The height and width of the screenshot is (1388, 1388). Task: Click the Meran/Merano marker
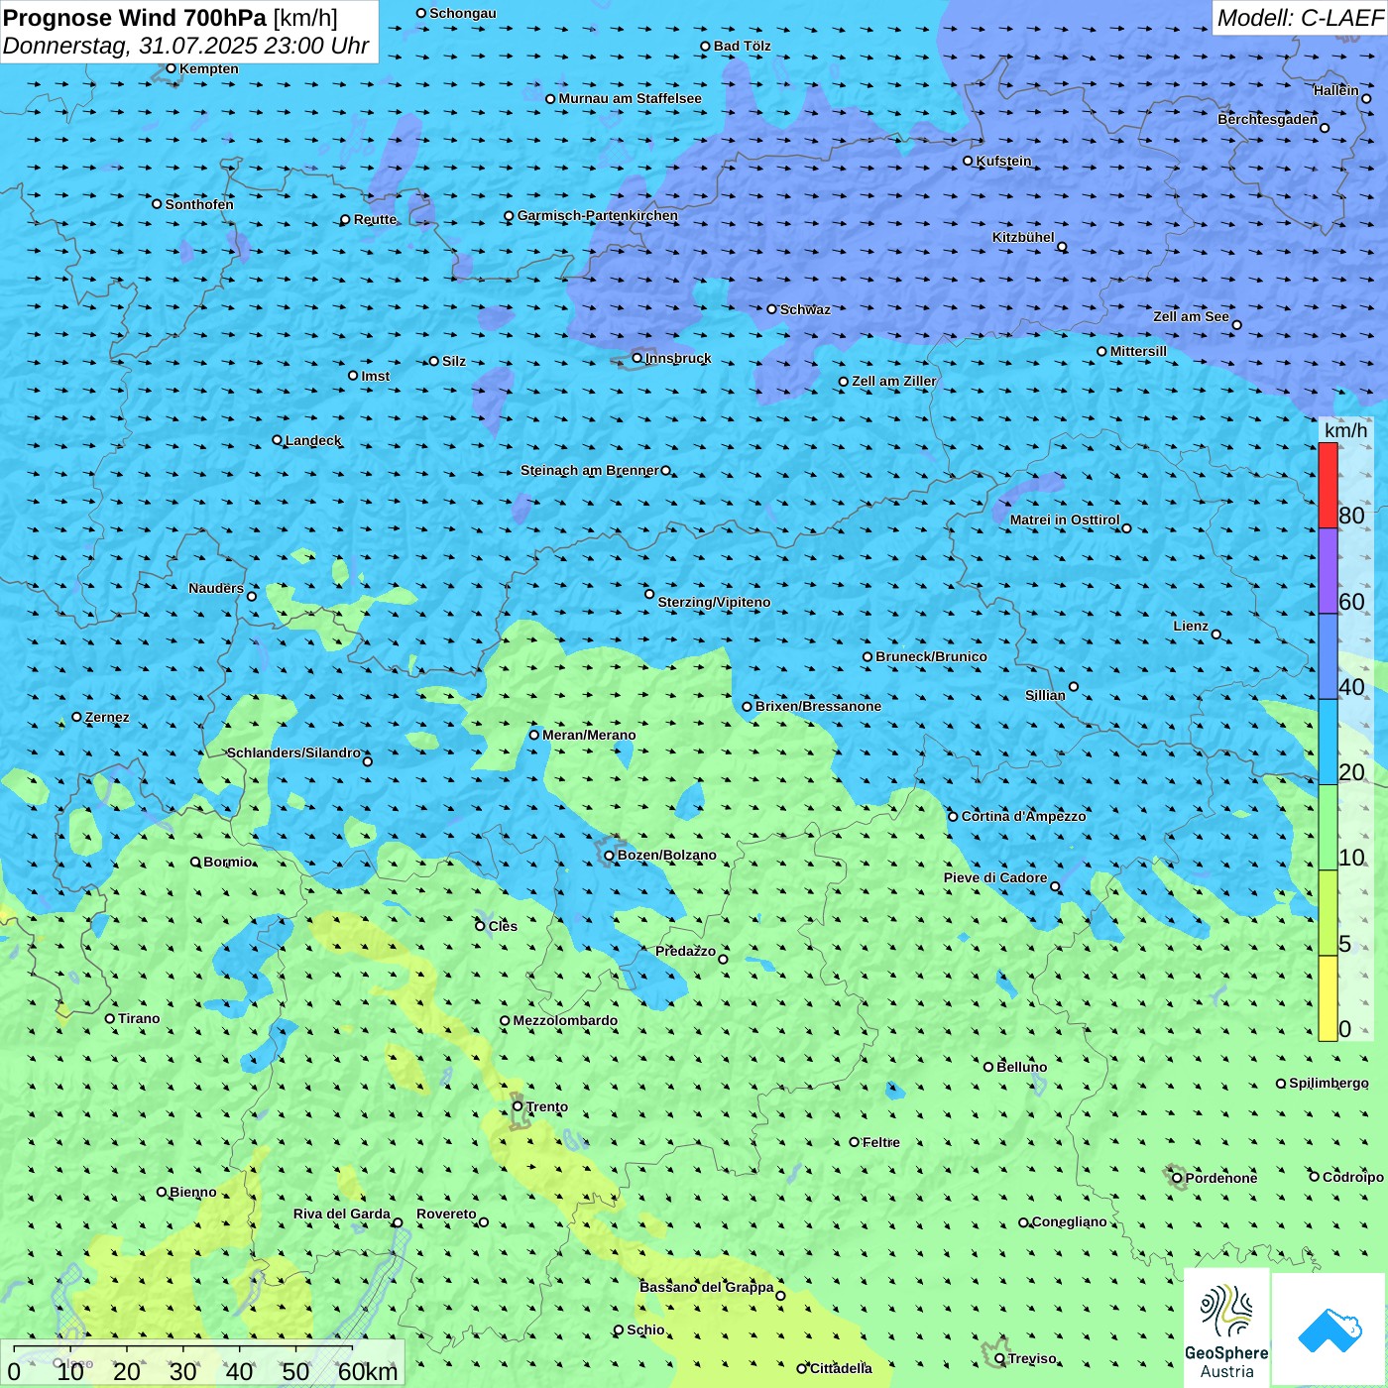533,735
